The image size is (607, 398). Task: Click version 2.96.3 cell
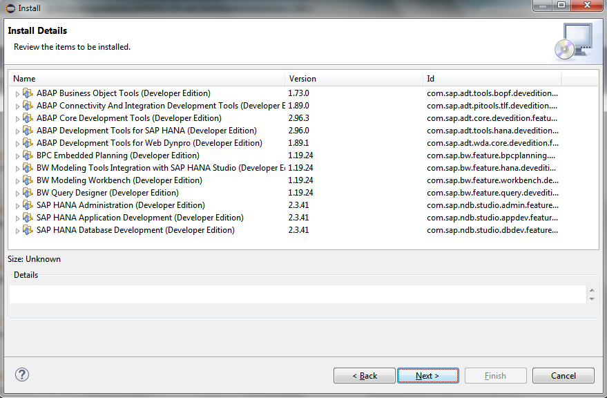pyautogui.click(x=298, y=118)
